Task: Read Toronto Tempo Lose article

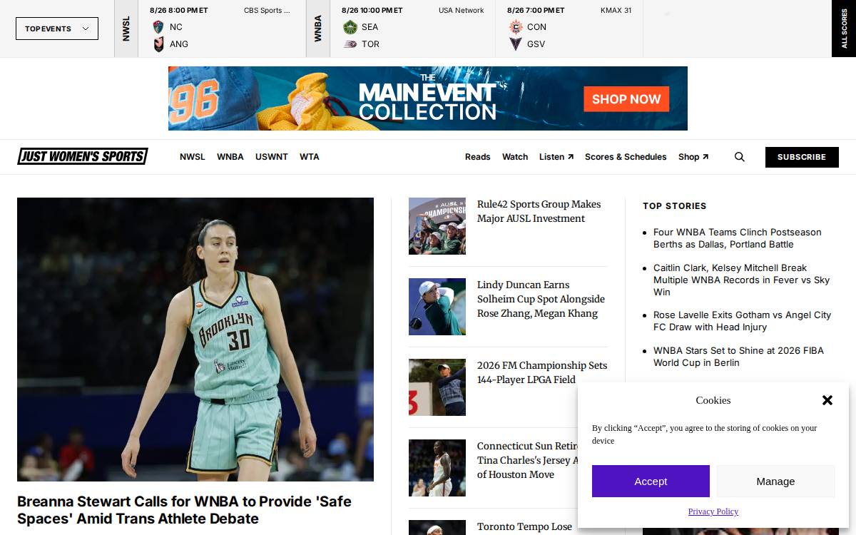Action: (524, 526)
